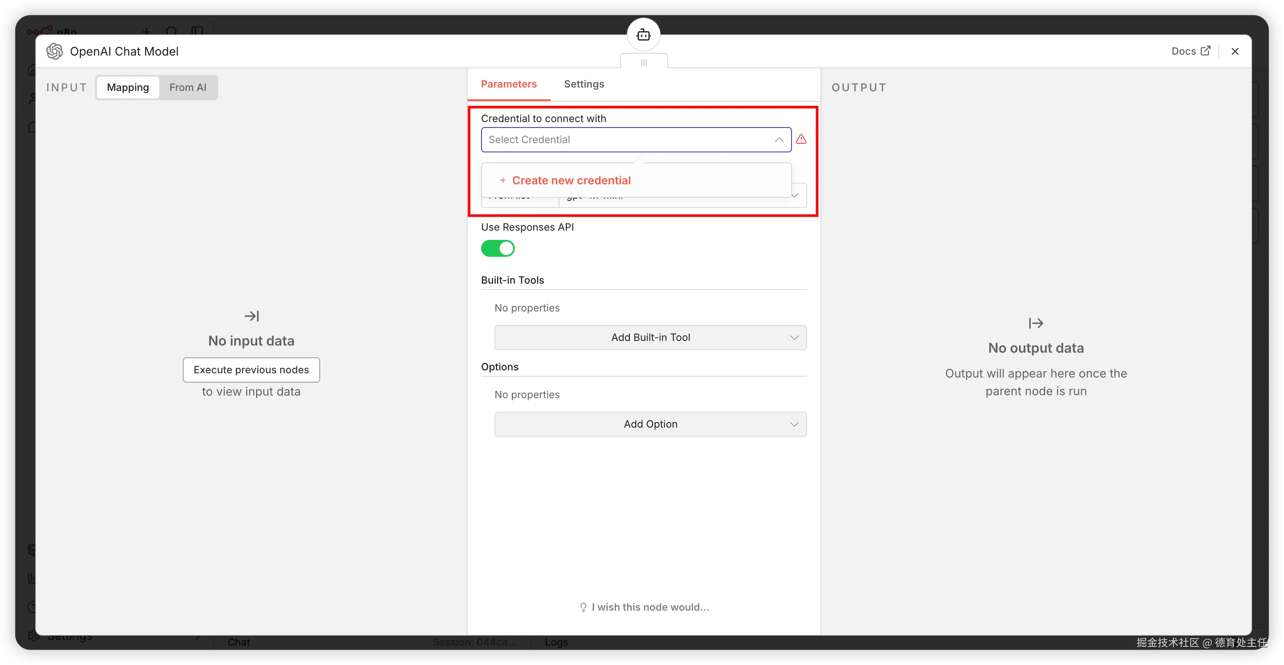Image resolution: width=1284 pixels, height=665 pixels.
Task: Switch to the Settings tab beside Parameters
Action: coord(584,84)
